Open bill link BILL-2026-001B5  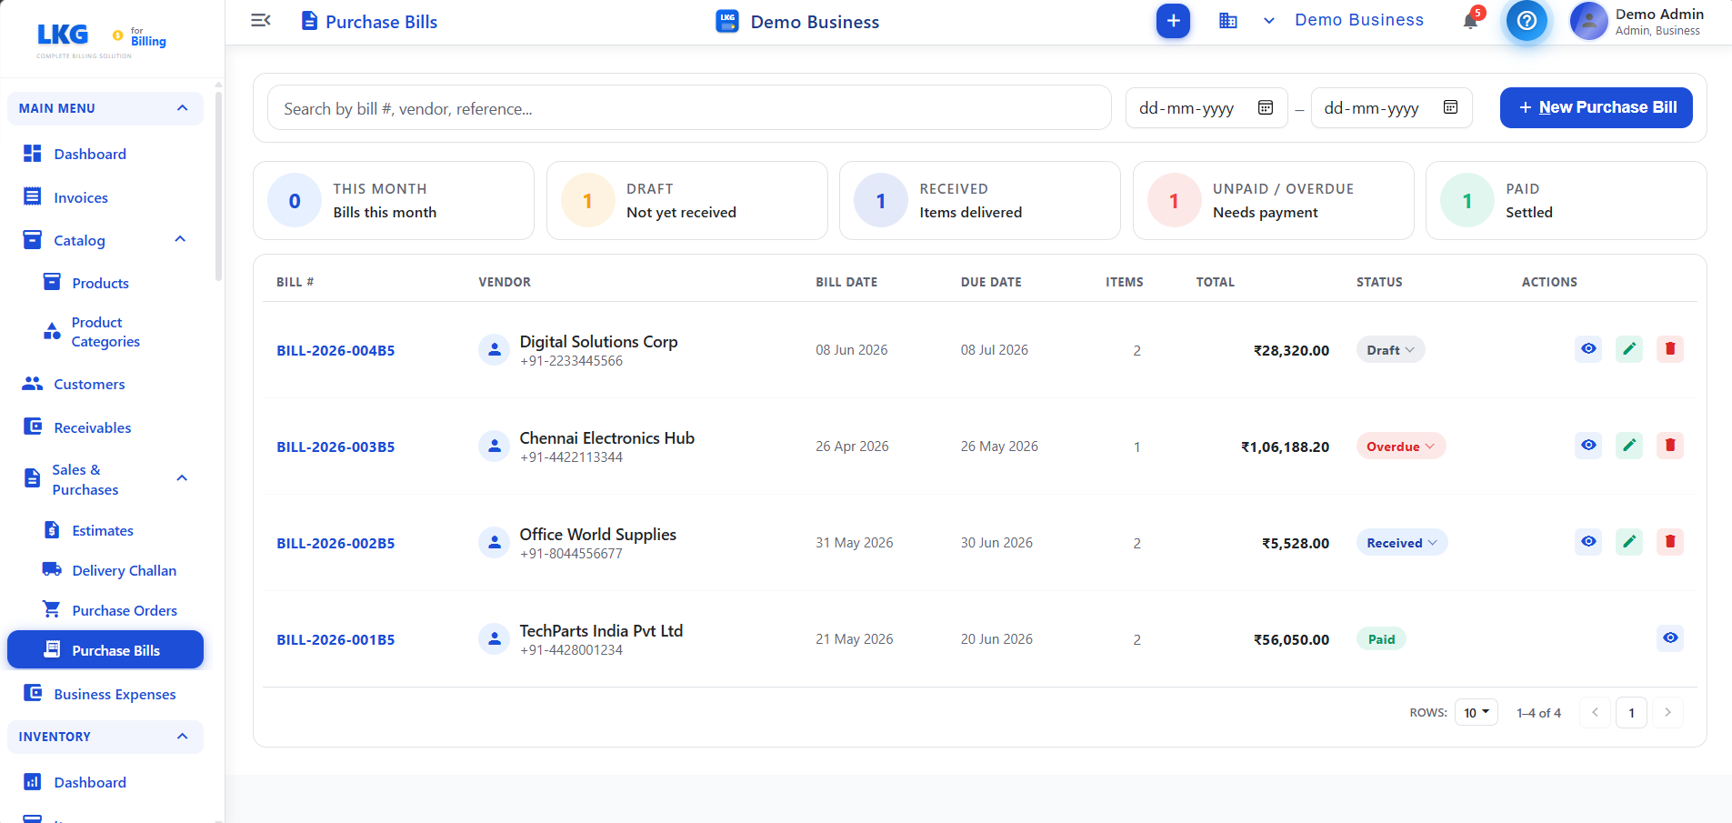coord(335,639)
